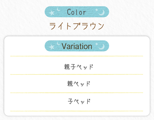The height and width of the screenshot is (120, 154).
Task: Click the small right star on Color banner
Action: [x=97, y=10]
